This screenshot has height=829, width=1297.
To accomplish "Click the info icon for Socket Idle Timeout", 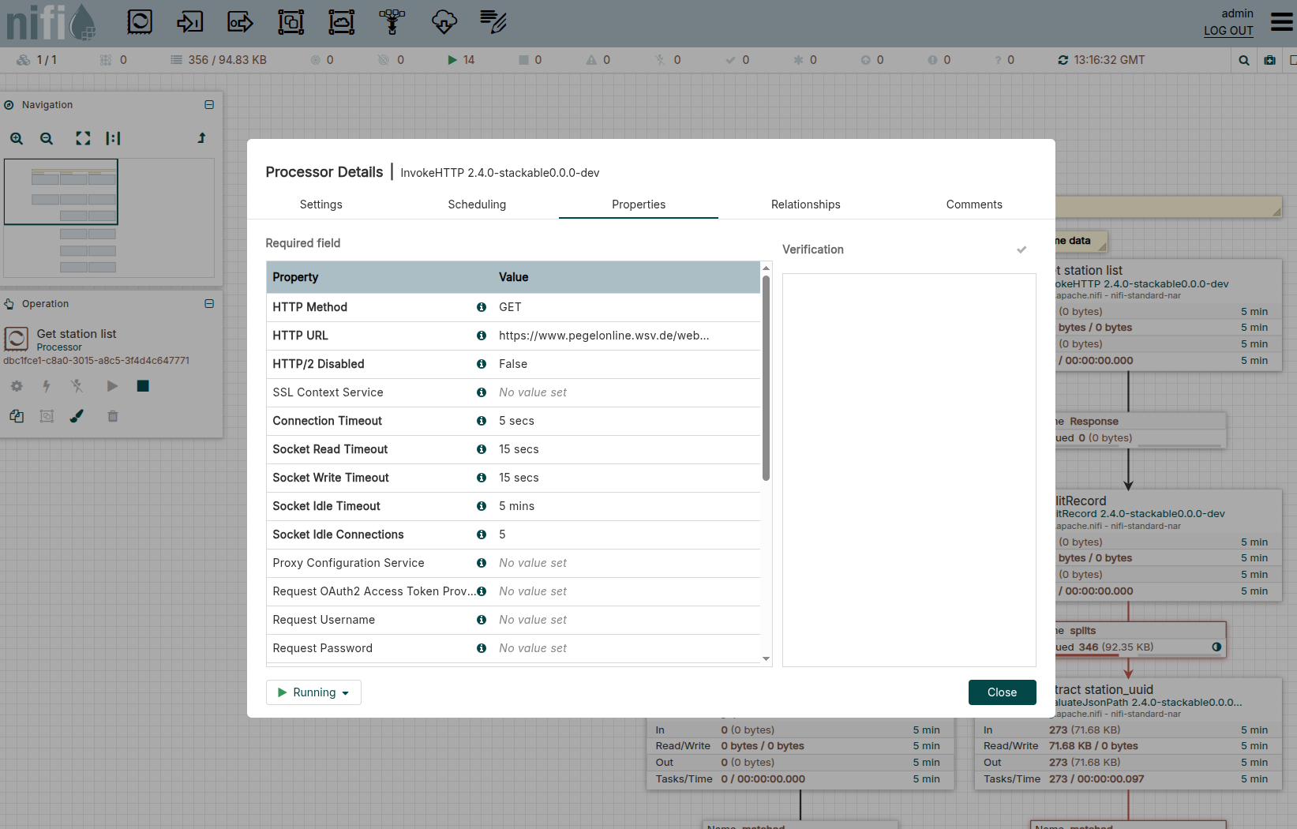I will [x=481, y=506].
